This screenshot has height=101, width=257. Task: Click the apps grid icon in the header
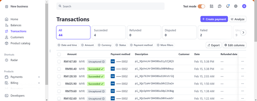tap(211, 6)
